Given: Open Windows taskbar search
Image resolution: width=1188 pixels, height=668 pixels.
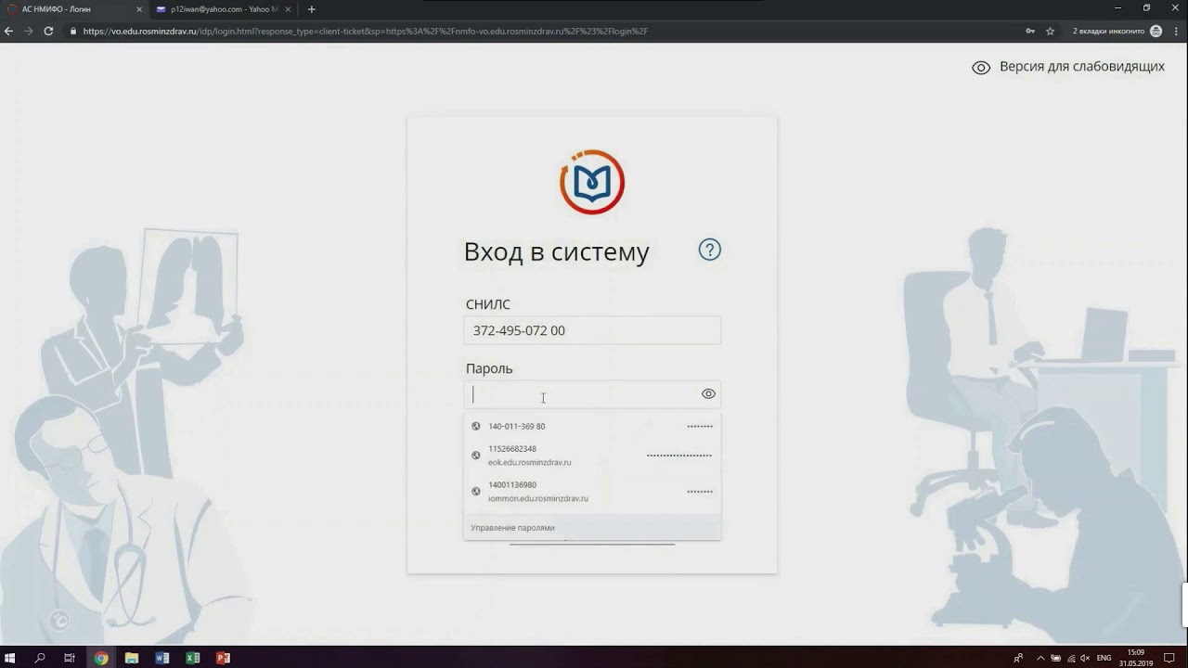Looking at the screenshot, I should (40, 658).
